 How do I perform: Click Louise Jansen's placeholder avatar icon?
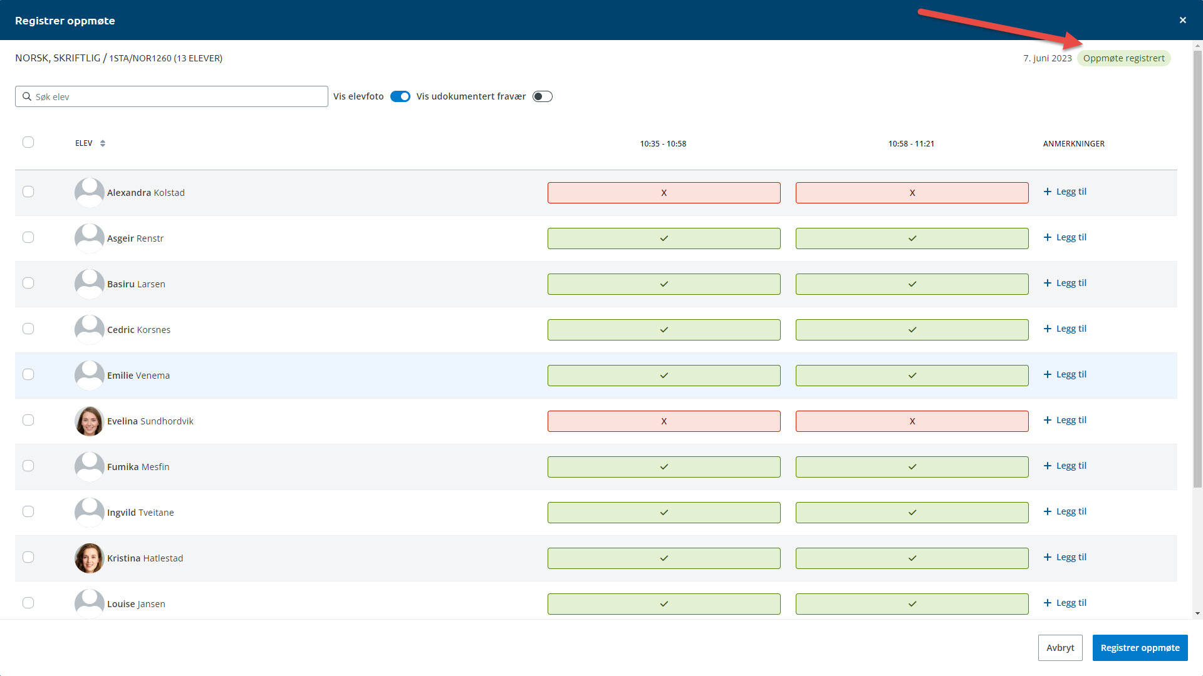point(89,604)
